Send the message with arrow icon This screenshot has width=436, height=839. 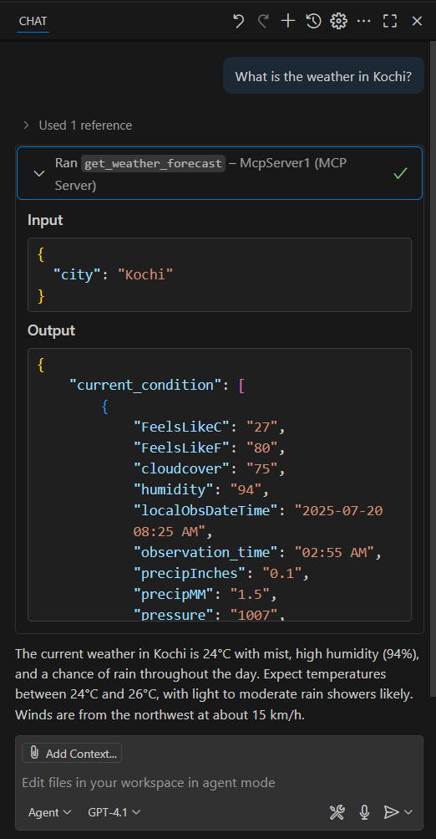click(x=392, y=812)
